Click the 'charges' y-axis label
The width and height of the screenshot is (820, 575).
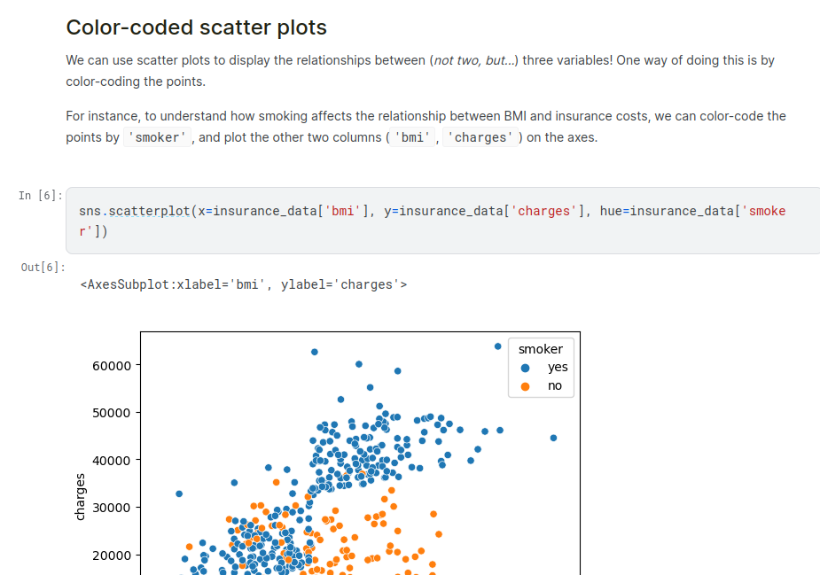tap(81, 496)
